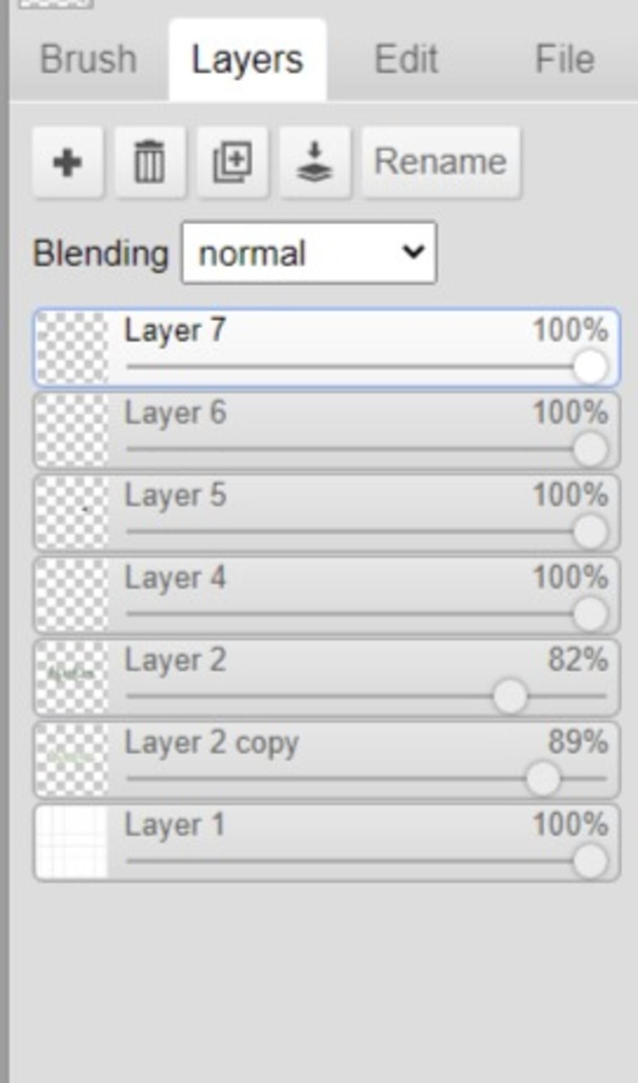
Task: Select the Layer 2 copy entry
Action: (326, 760)
